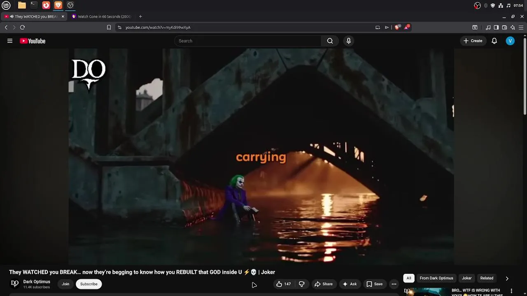This screenshot has height=296, width=527.
Task: Open the Linux Mint start menu
Action: [x=6, y=5]
